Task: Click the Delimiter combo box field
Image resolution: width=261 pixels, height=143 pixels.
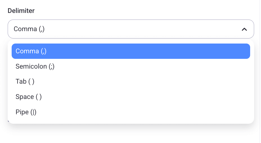Action: point(131,29)
